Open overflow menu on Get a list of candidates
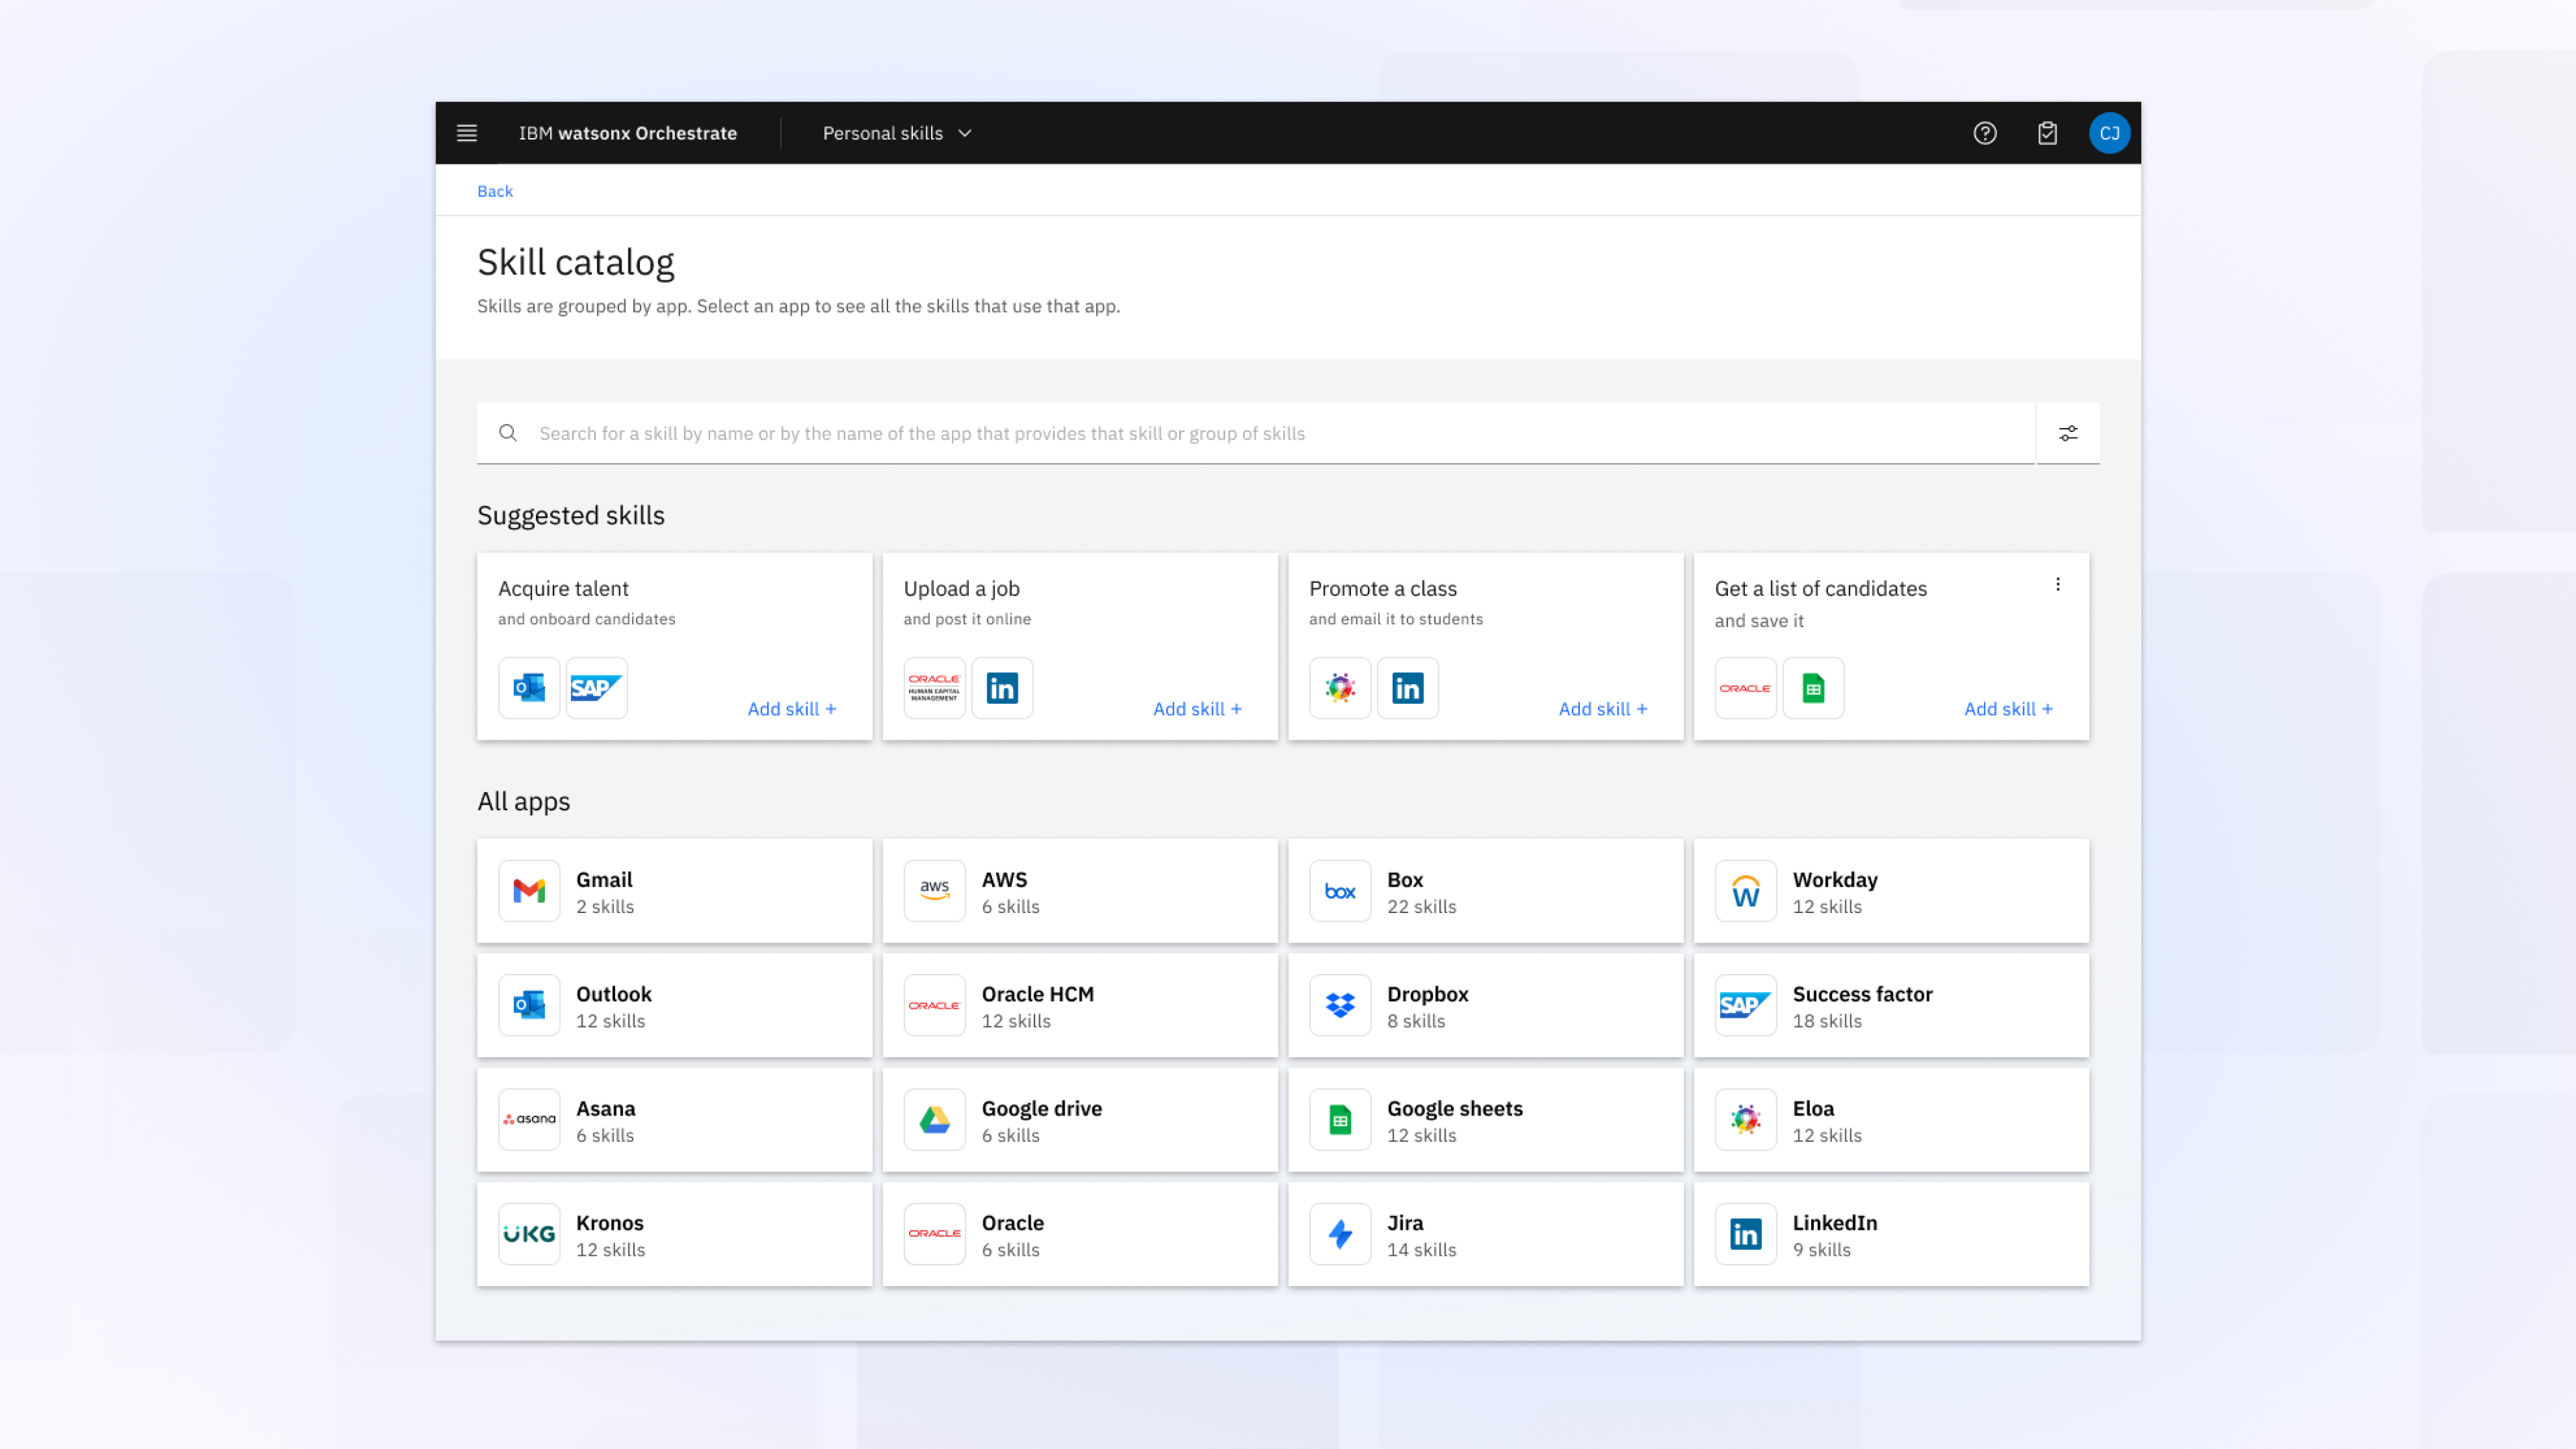This screenshot has width=2576, height=1449. (2057, 584)
